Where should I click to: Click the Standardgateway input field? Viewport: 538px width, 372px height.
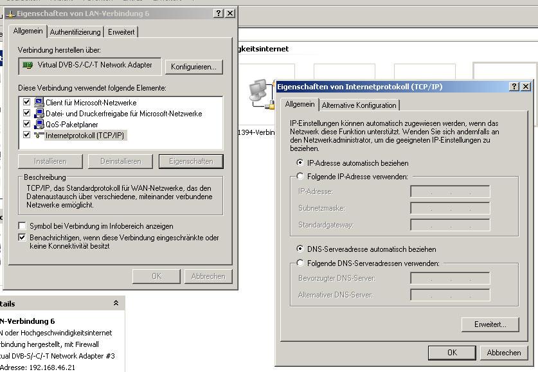click(x=450, y=225)
